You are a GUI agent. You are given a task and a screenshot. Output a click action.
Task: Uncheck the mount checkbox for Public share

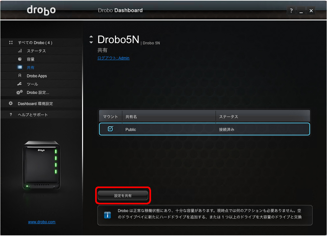pyautogui.click(x=110, y=129)
